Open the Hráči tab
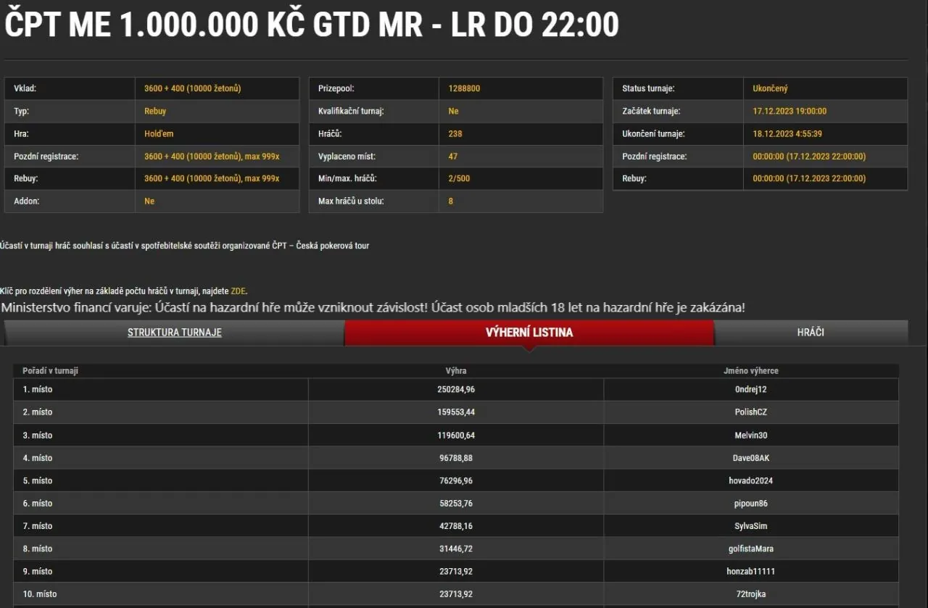The image size is (928, 608). coord(810,333)
